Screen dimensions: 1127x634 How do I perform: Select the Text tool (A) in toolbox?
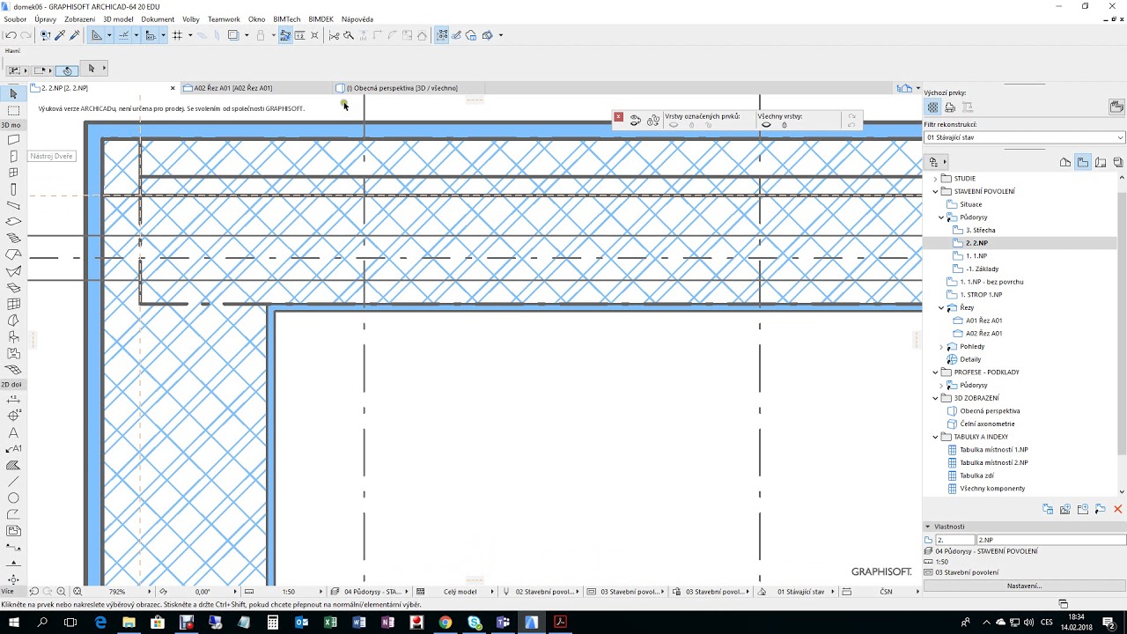click(13, 432)
